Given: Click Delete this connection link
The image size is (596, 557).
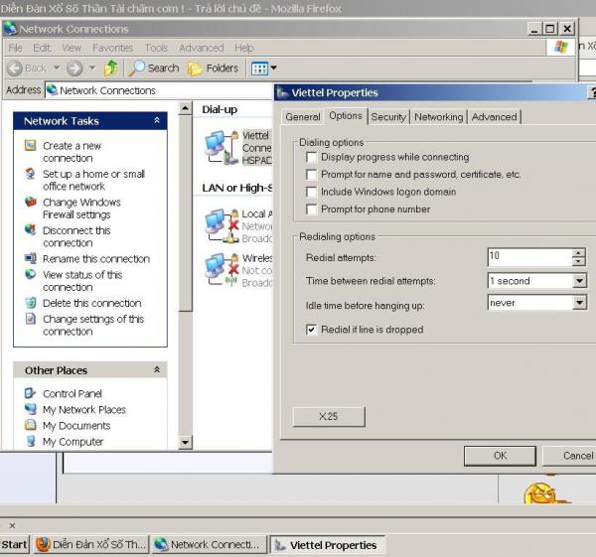Looking at the screenshot, I should pyautogui.click(x=92, y=303).
